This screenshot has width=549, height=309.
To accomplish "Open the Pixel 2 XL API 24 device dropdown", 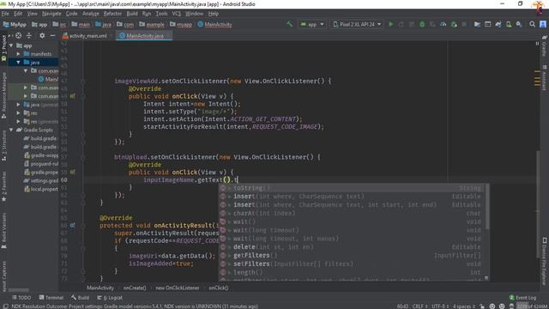I will point(357,24).
